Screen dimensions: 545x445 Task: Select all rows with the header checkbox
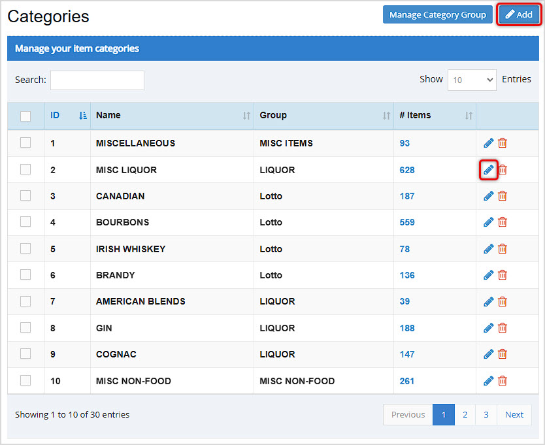click(x=26, y=115)
